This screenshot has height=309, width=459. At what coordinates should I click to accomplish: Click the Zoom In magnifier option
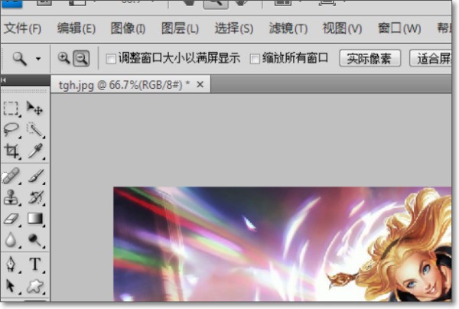63,57
